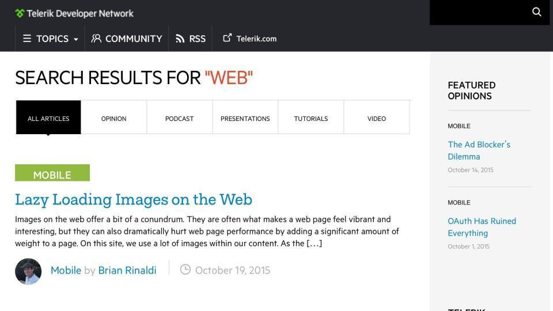The image size is (553, 311).
Task: Click Brian Rinaldi's author avatar
Action: coord(28,271)
